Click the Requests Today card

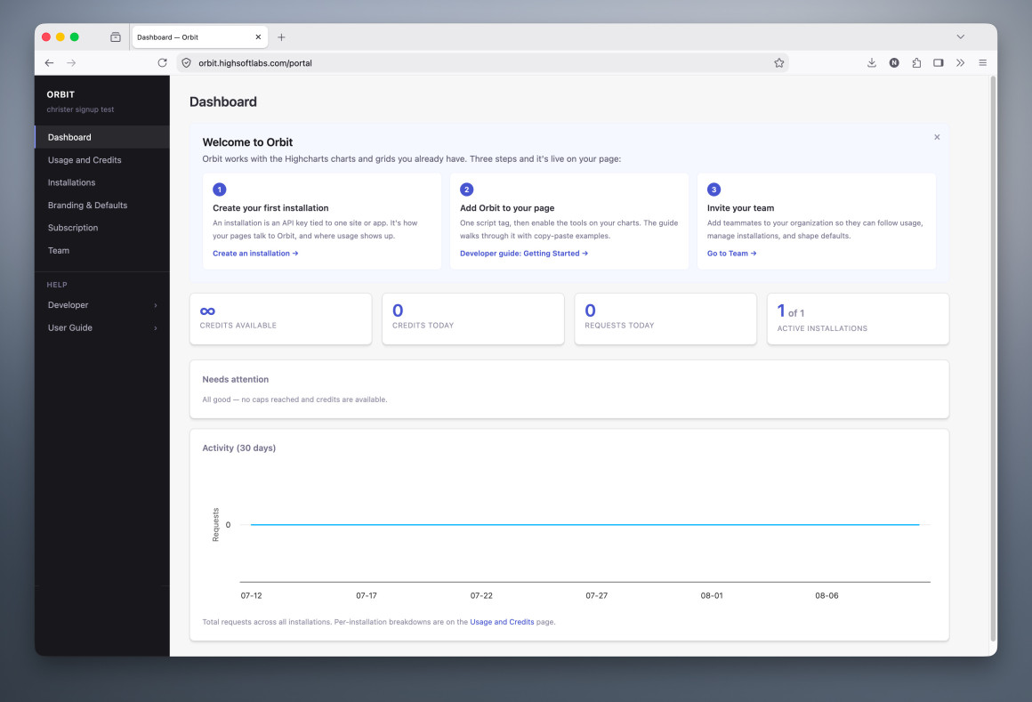click(665, 319)
